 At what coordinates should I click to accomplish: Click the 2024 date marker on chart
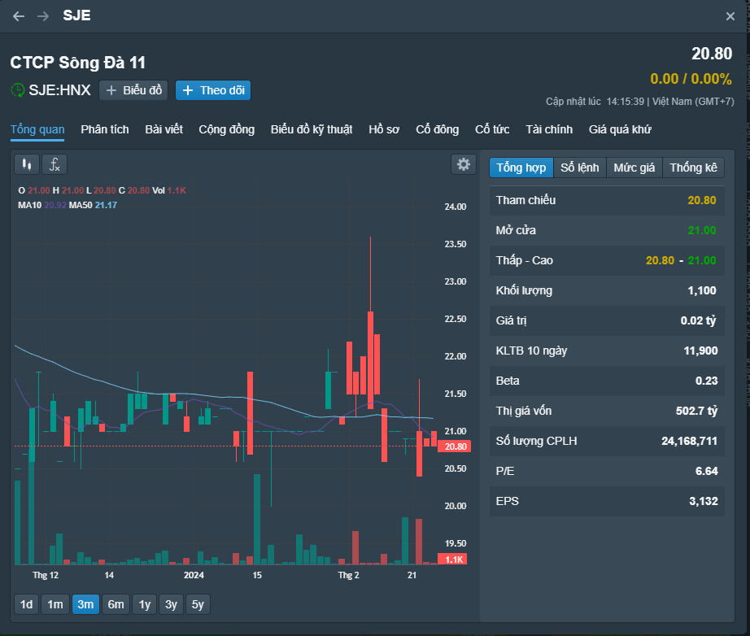tap(194, 575)
